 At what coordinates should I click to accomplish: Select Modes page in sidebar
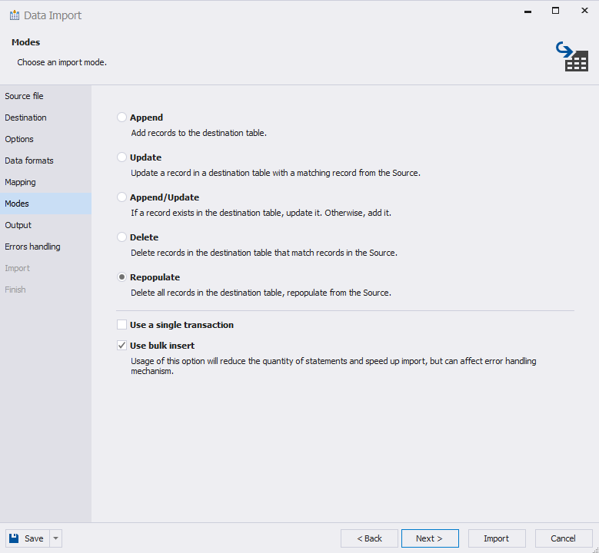[45, 204]
